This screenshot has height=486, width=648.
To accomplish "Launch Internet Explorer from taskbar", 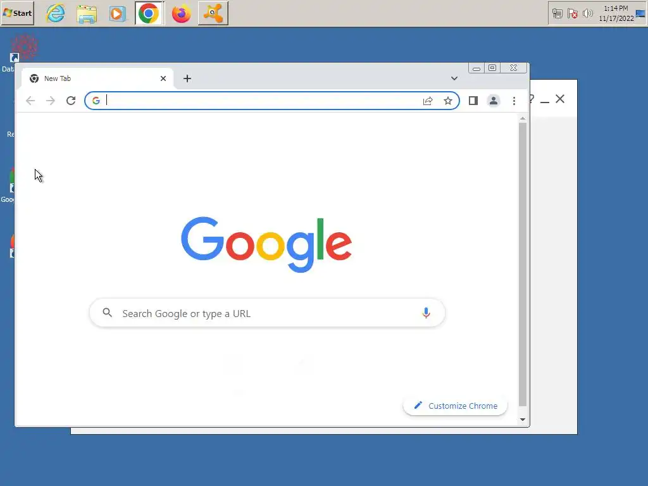I will (56, 13).
